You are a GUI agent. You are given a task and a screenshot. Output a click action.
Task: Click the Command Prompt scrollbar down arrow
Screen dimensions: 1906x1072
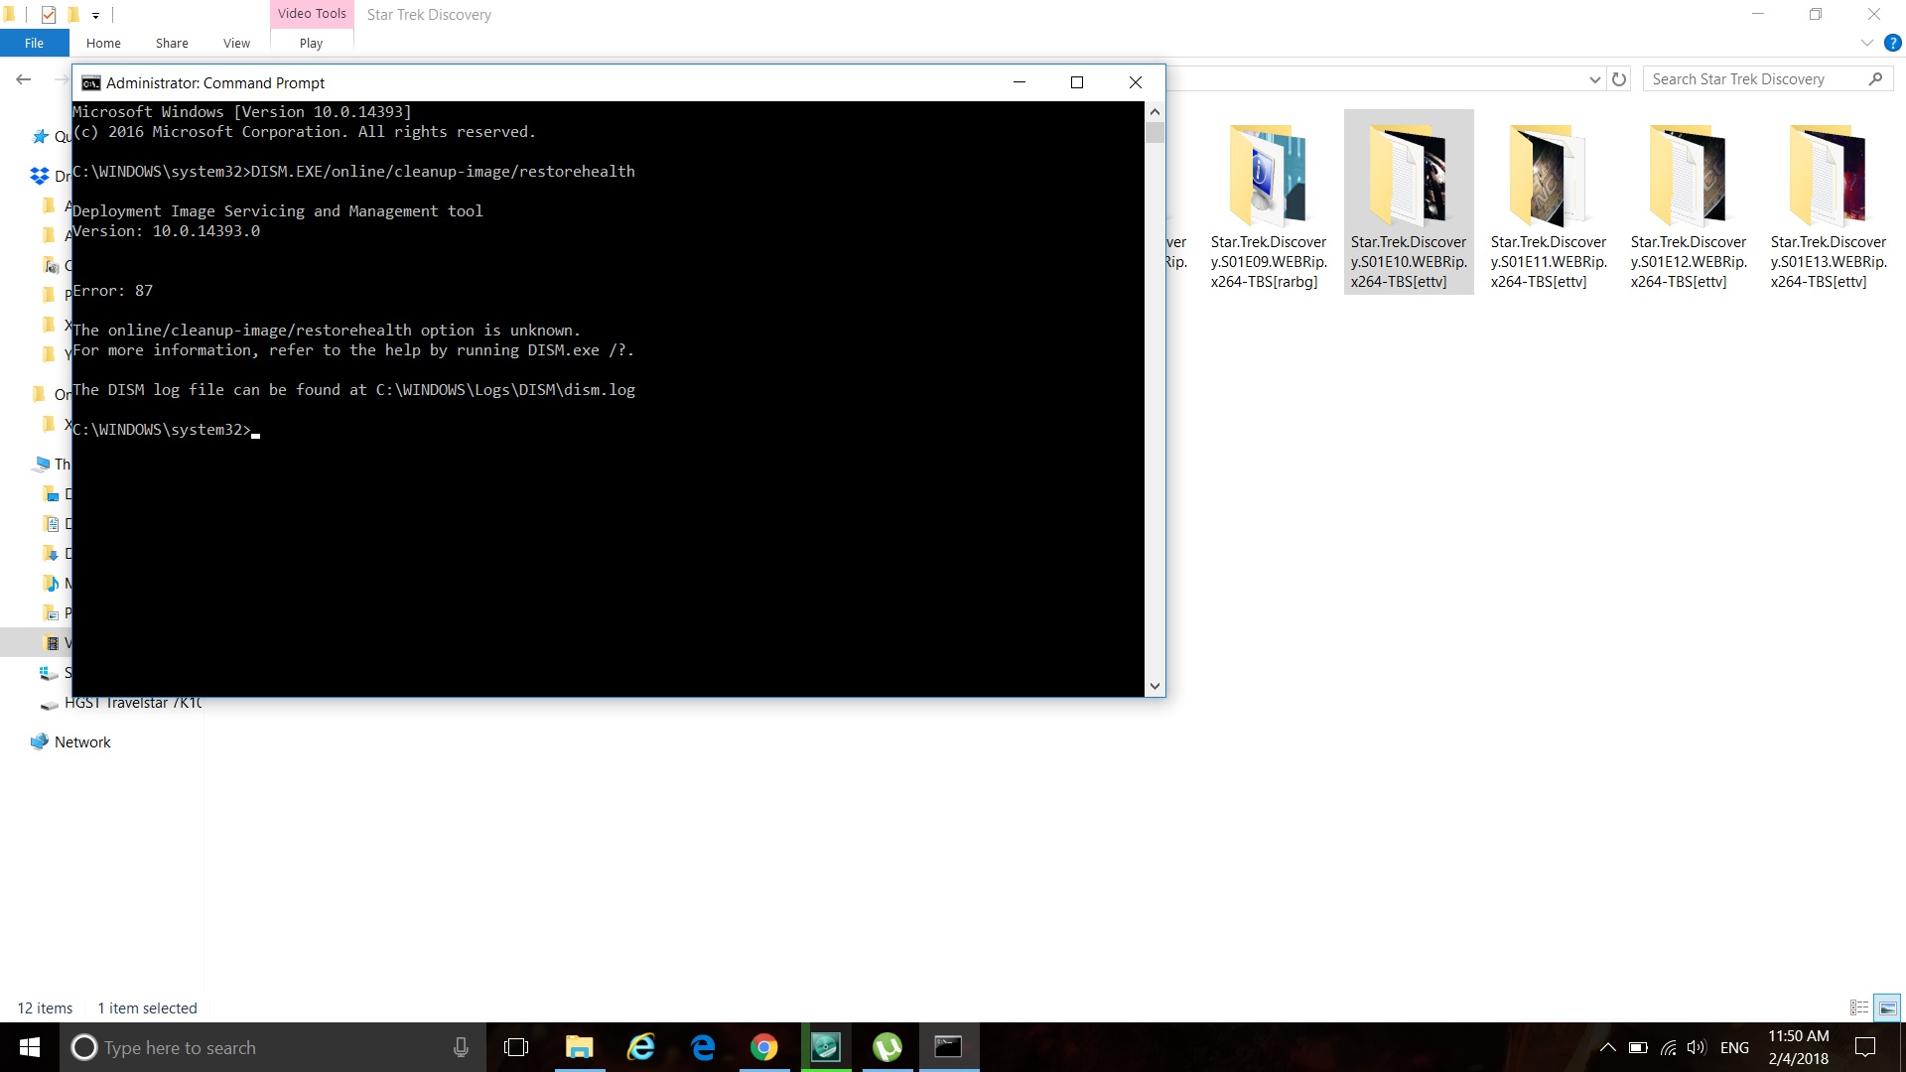[x=1154, y=685]
